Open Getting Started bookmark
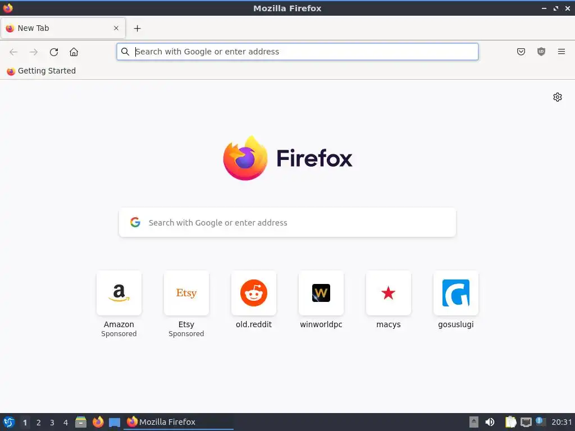Screen dimensions: 575x431 pyautogui.click(x=41, y=71)
